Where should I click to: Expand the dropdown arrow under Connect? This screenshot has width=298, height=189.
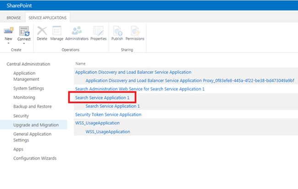tap(24, 44)
